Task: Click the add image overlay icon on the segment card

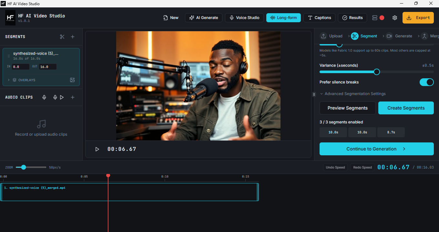Action: click(x=72, y=80)
